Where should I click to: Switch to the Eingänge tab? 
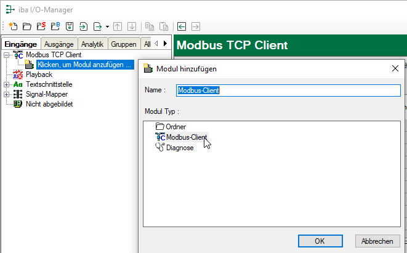coord(21,44)
